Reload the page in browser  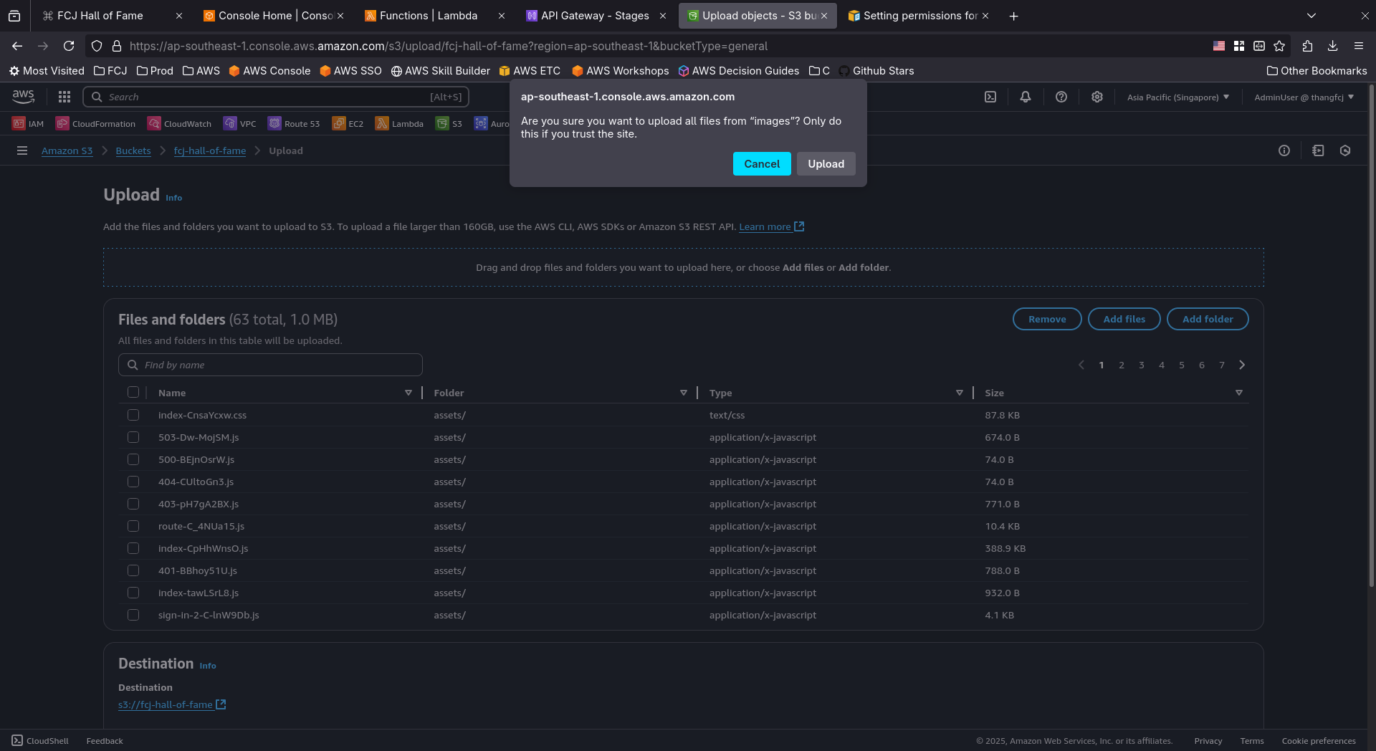pyautogui.click(x=69, y=46)
